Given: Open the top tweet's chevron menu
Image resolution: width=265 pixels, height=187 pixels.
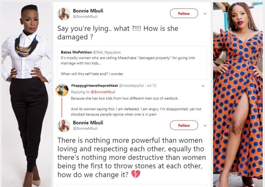Looking at the screenshot, I should (x=205, y=14).
